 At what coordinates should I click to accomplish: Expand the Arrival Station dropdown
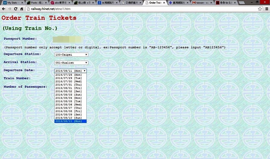point(71,63)
